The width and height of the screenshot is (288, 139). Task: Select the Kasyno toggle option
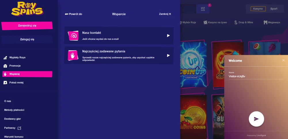pos(258,9)
